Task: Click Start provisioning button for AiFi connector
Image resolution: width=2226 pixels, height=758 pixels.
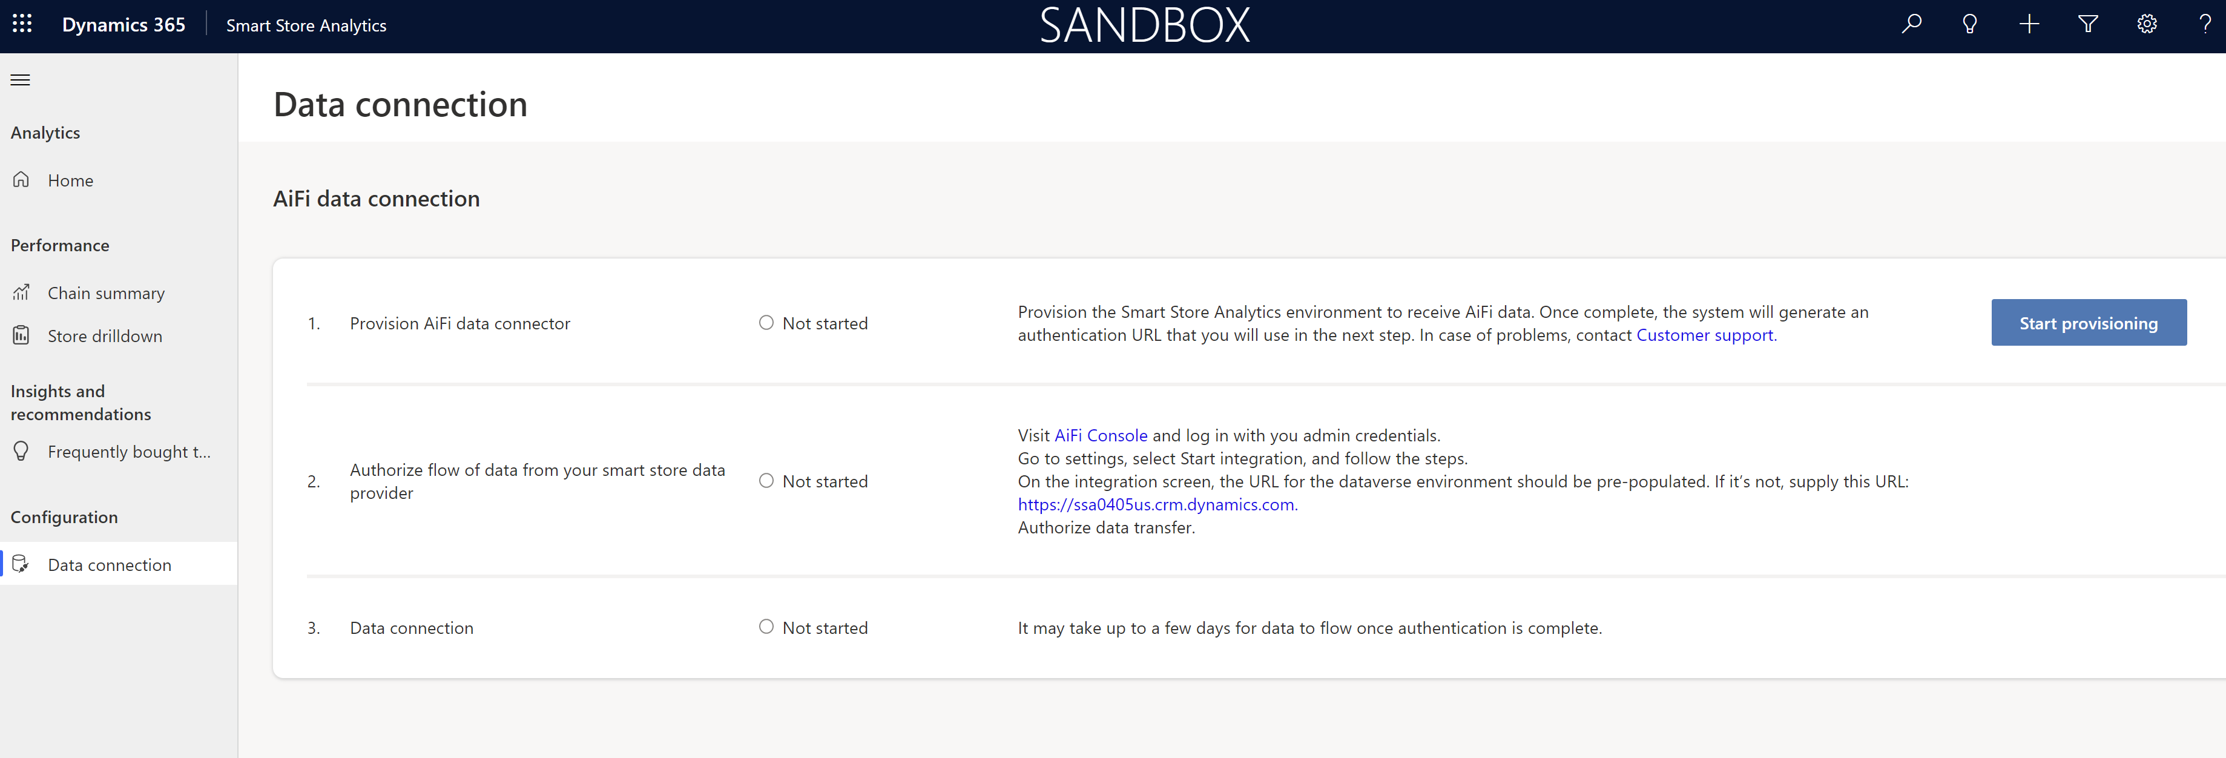Action: tap(2089, 322)
